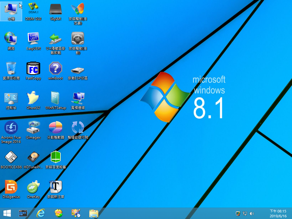Open the Windows Start button
The image size is (292, 219).
point(7,213)
